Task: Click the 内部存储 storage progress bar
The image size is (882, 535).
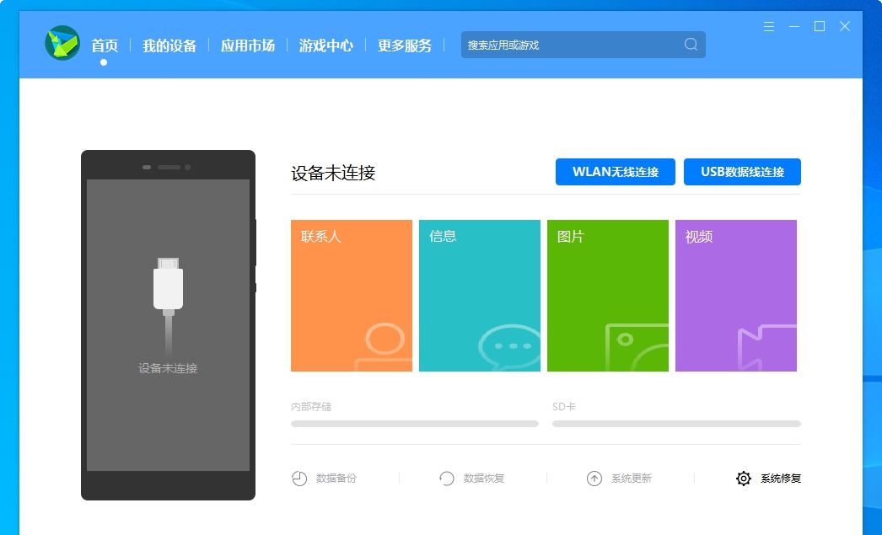Action: pos(415,424)
